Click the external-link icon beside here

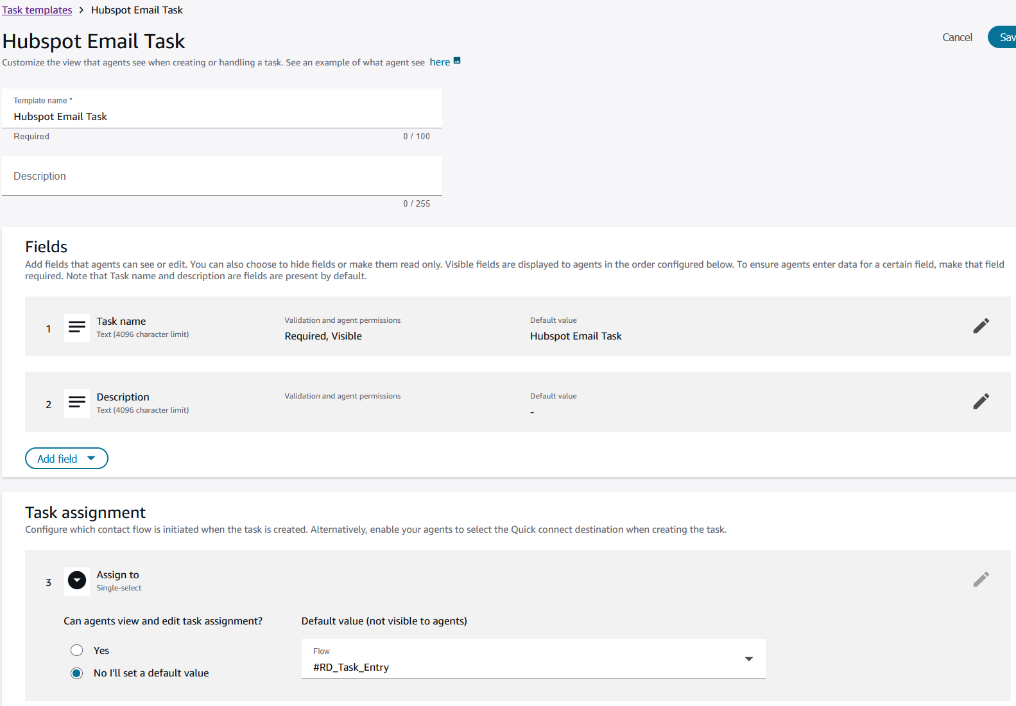pos(457,61)
